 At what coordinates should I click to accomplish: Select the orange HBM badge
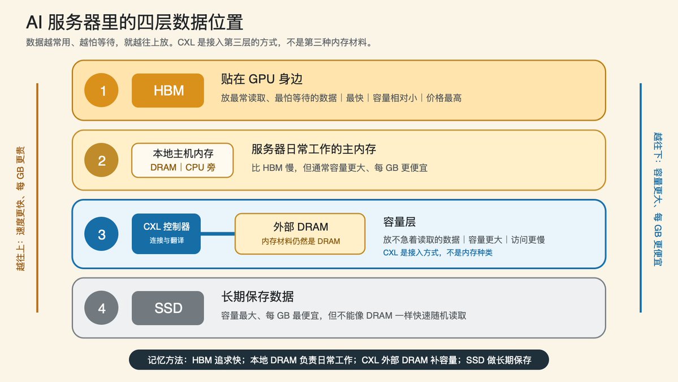[168, 91]
